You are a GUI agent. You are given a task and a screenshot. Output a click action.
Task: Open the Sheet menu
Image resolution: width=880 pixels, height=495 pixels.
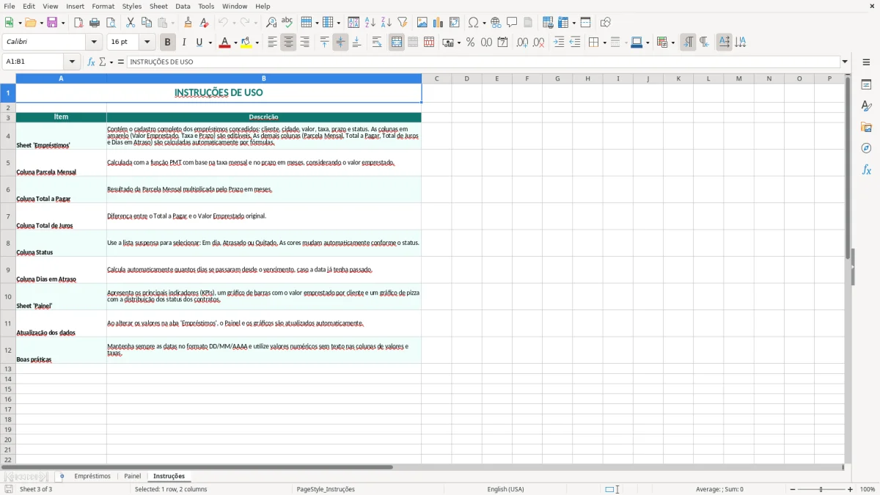tap(158, 6)
